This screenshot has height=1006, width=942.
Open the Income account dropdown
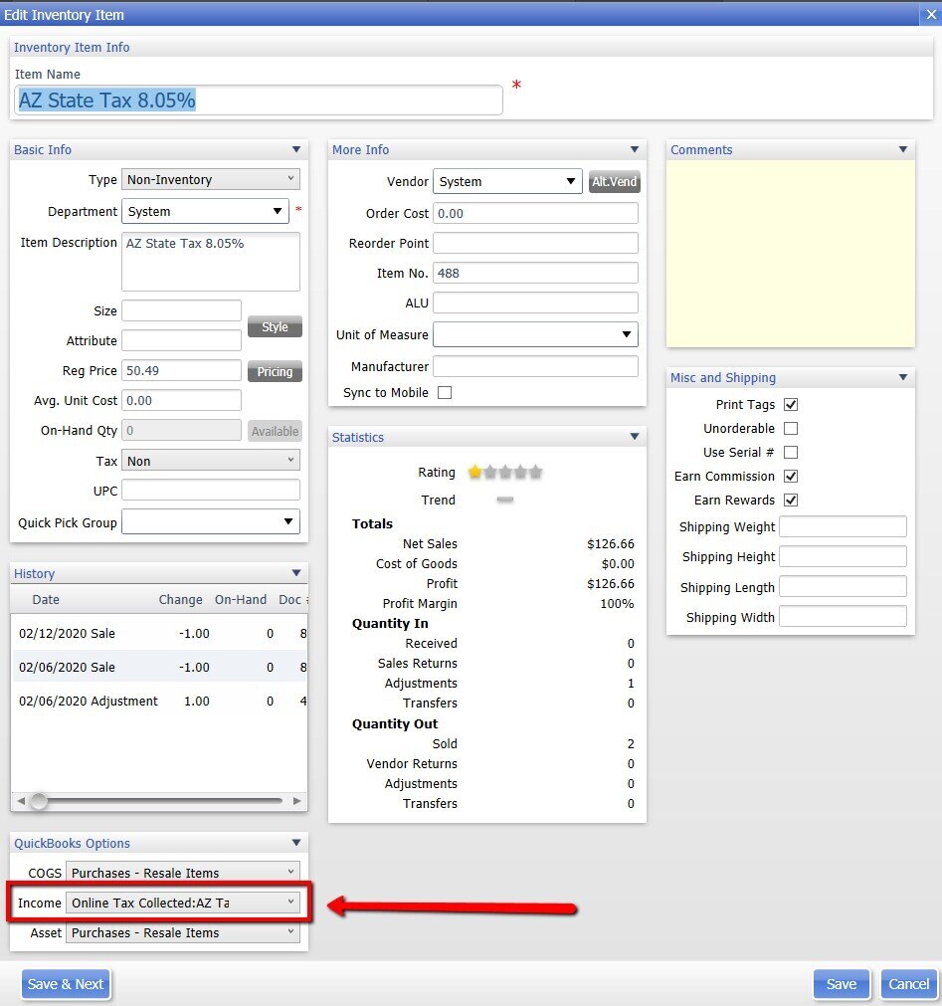coord(183,903)
